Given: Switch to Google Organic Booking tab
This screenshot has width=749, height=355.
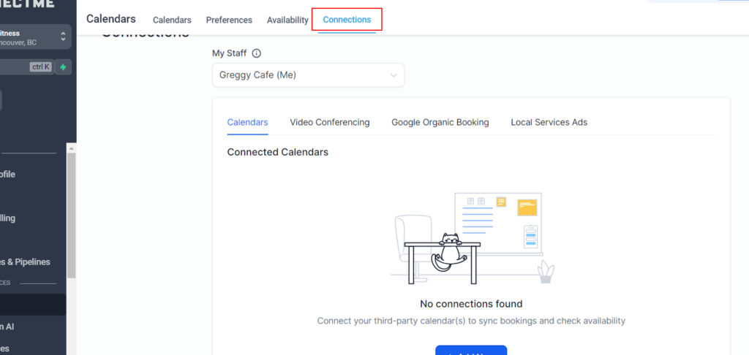Looking at the screenshot, I should click(440, 122).
